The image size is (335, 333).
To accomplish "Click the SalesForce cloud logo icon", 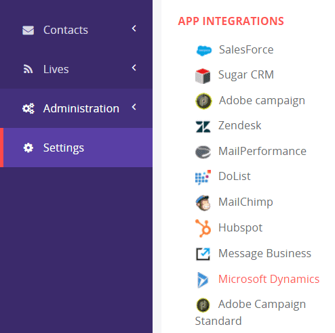I will point(203,51).
